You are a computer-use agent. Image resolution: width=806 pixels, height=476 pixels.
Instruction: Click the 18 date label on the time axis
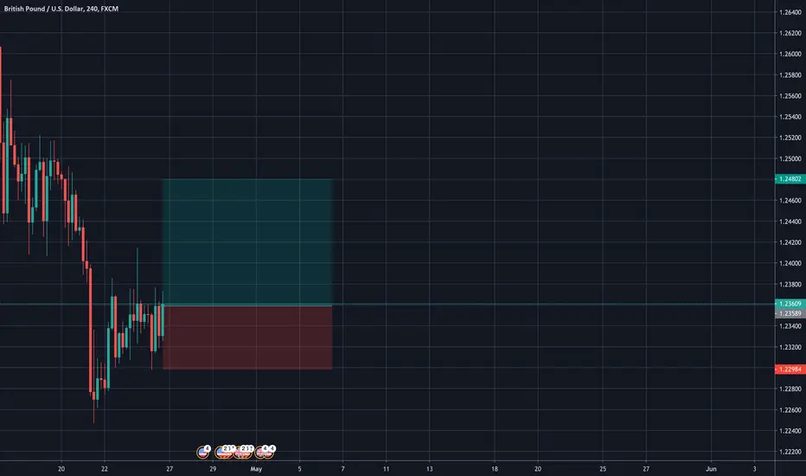495,469
